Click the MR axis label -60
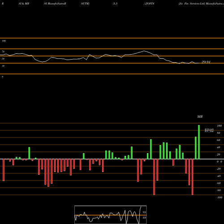Viewport: 224px width, 224px height. point(219,183)
